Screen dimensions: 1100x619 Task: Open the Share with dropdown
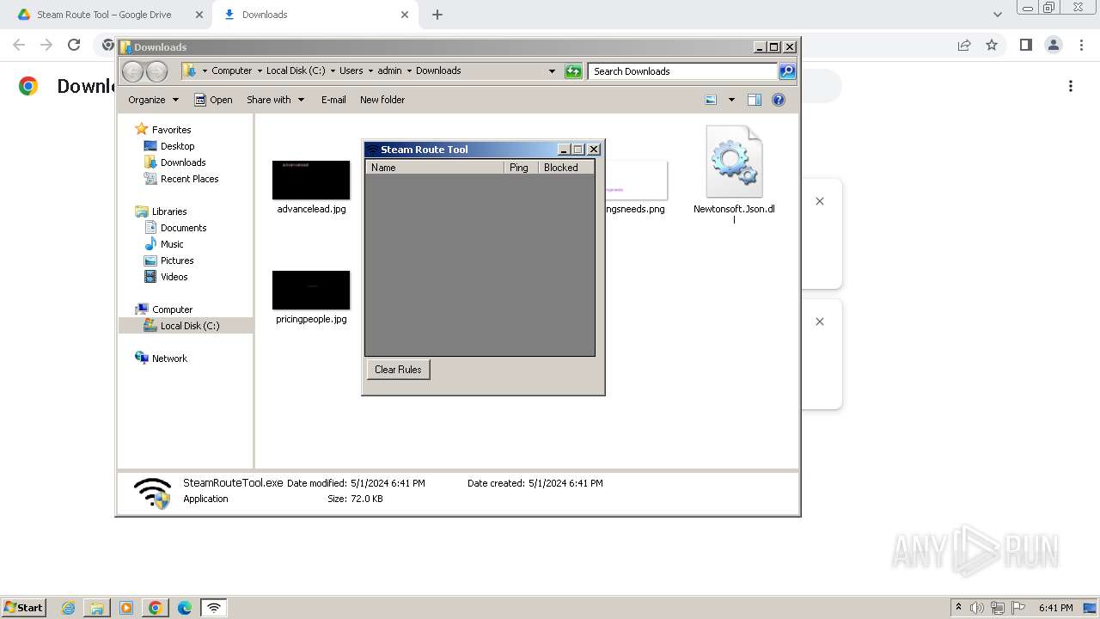point(275,100)
